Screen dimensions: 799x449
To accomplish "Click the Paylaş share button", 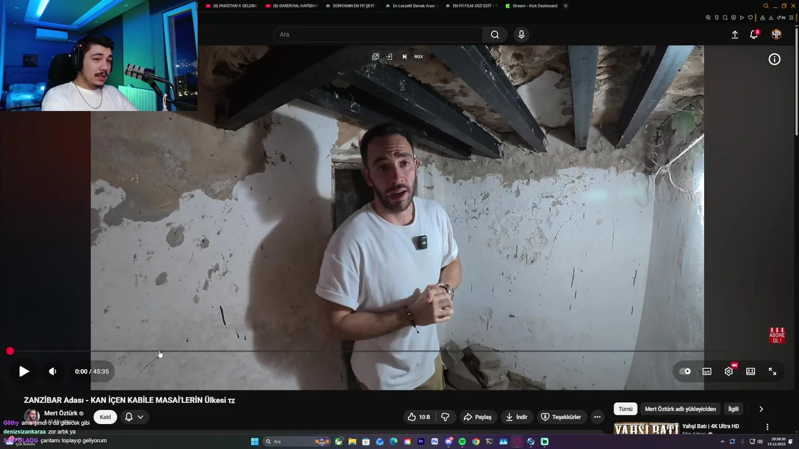I will tap(478, 417).
